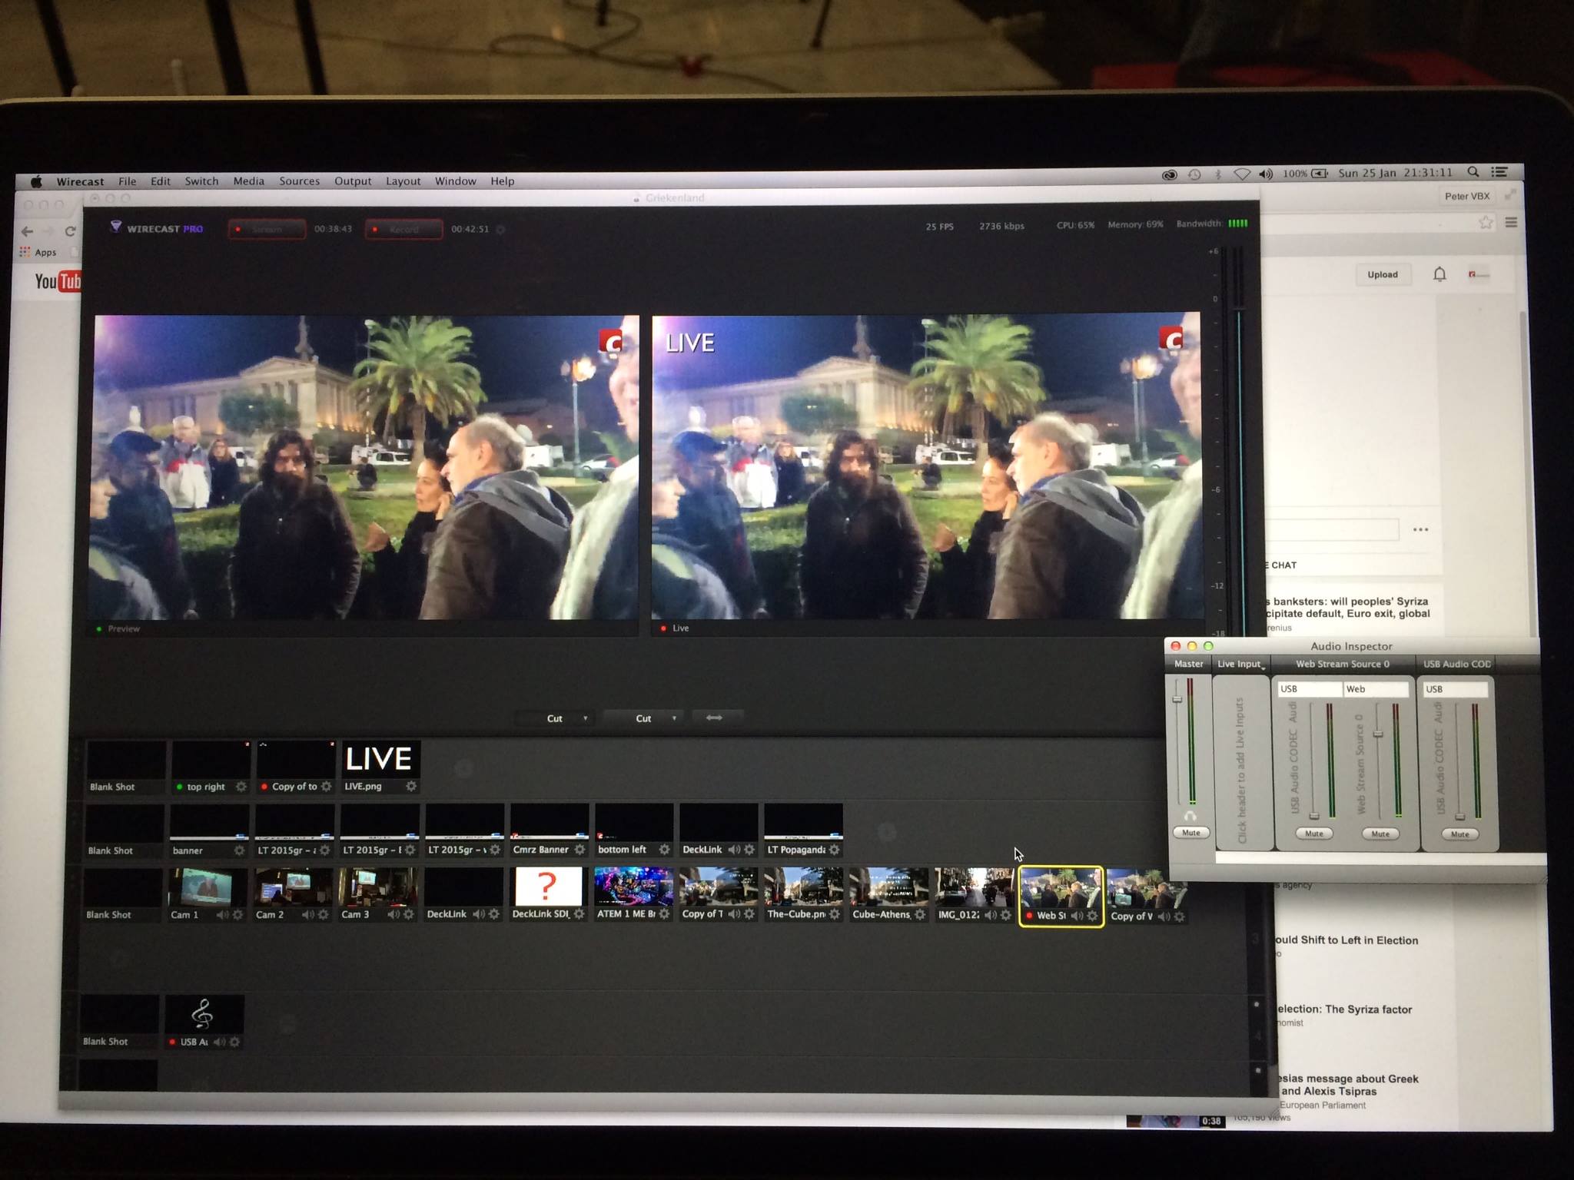The width and height of the screenshot is (1574, 1180).
Task: Open the Output menu
Action: (x=353, y=181)
